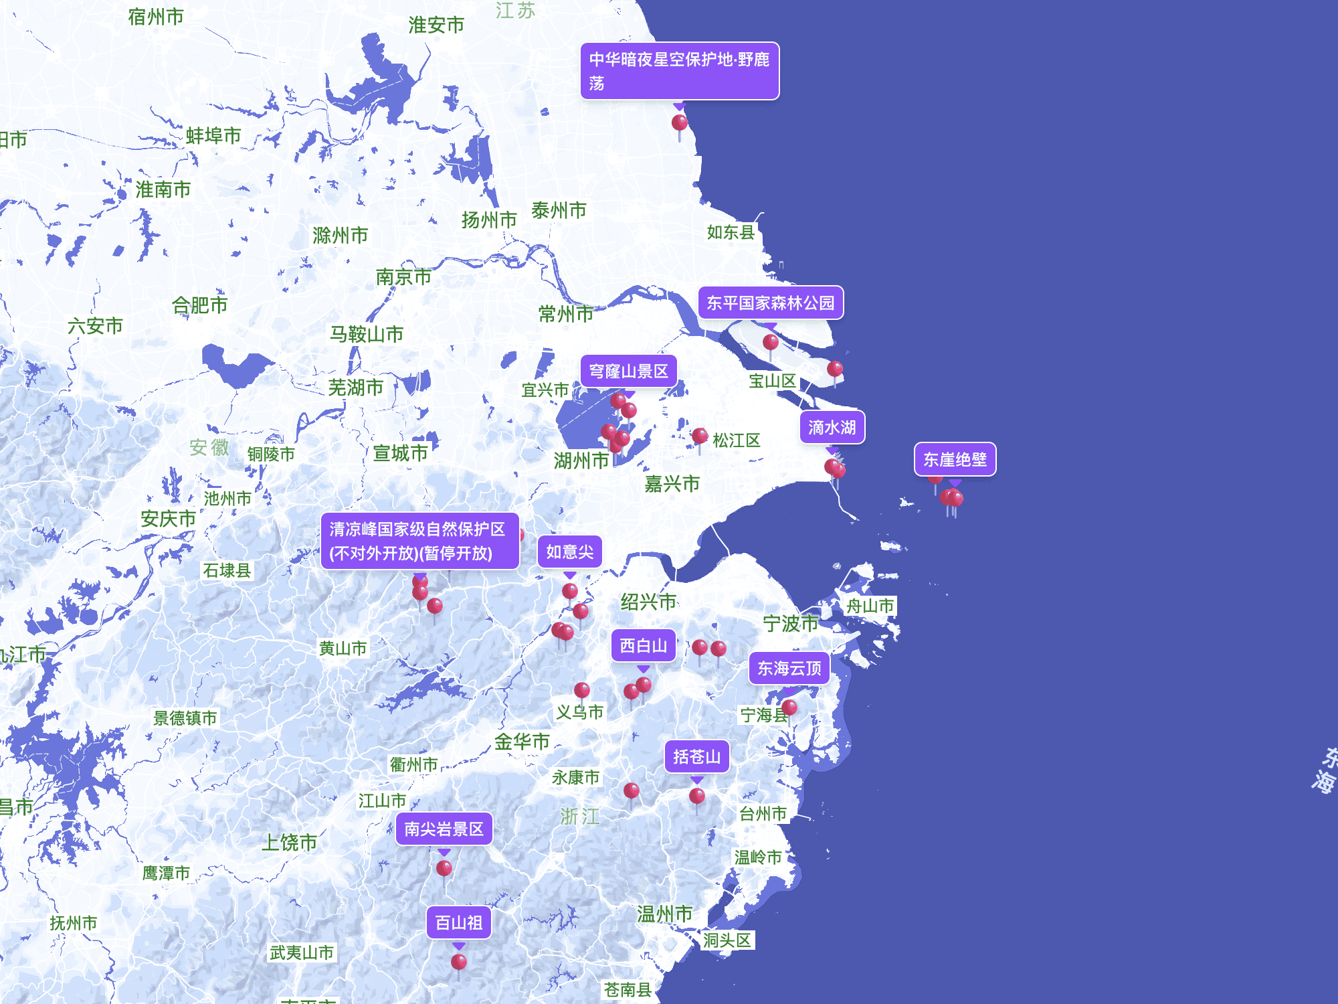The height and width of the screenshot is (1004, 1338).
Task: Click the 滁州市 map label
Action: pyautogui.click(x=341, y=236)
